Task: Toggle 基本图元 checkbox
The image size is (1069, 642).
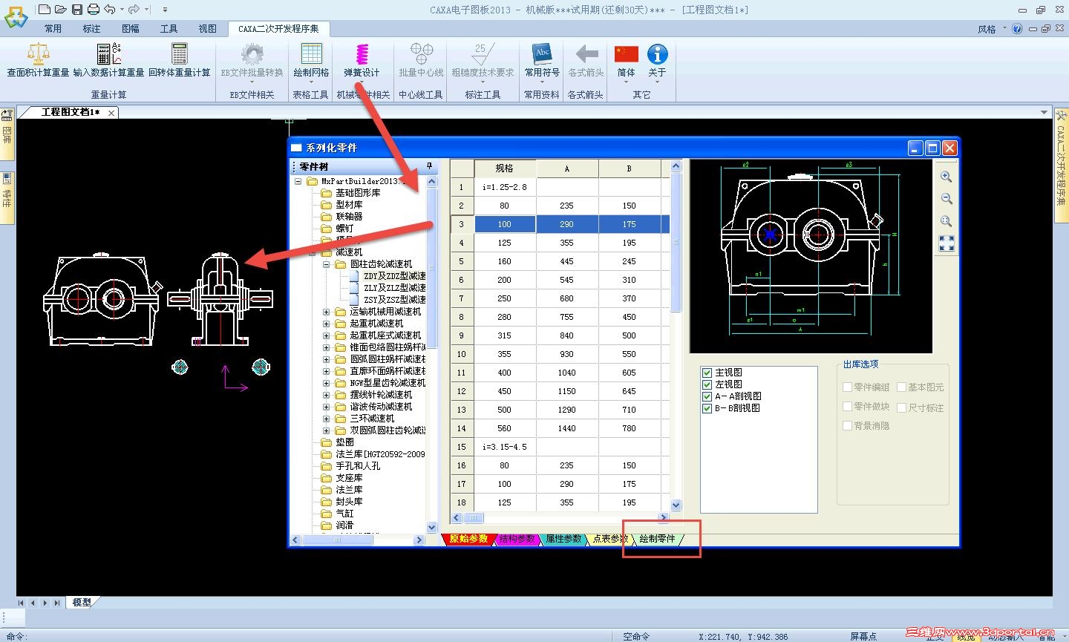Action: click(x=901, y=387)
